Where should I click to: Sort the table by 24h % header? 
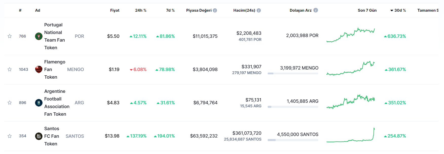[x=141, y=10]
